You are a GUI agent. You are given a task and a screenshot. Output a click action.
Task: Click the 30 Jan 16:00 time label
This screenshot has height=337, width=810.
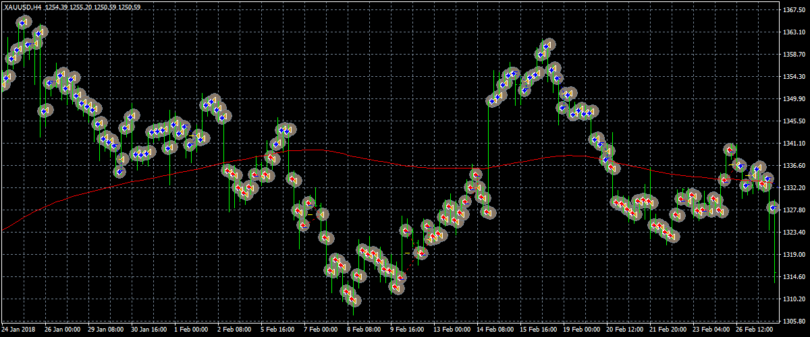coord(149,330)
